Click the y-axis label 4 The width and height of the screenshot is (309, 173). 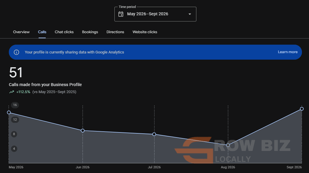point(14,149)
